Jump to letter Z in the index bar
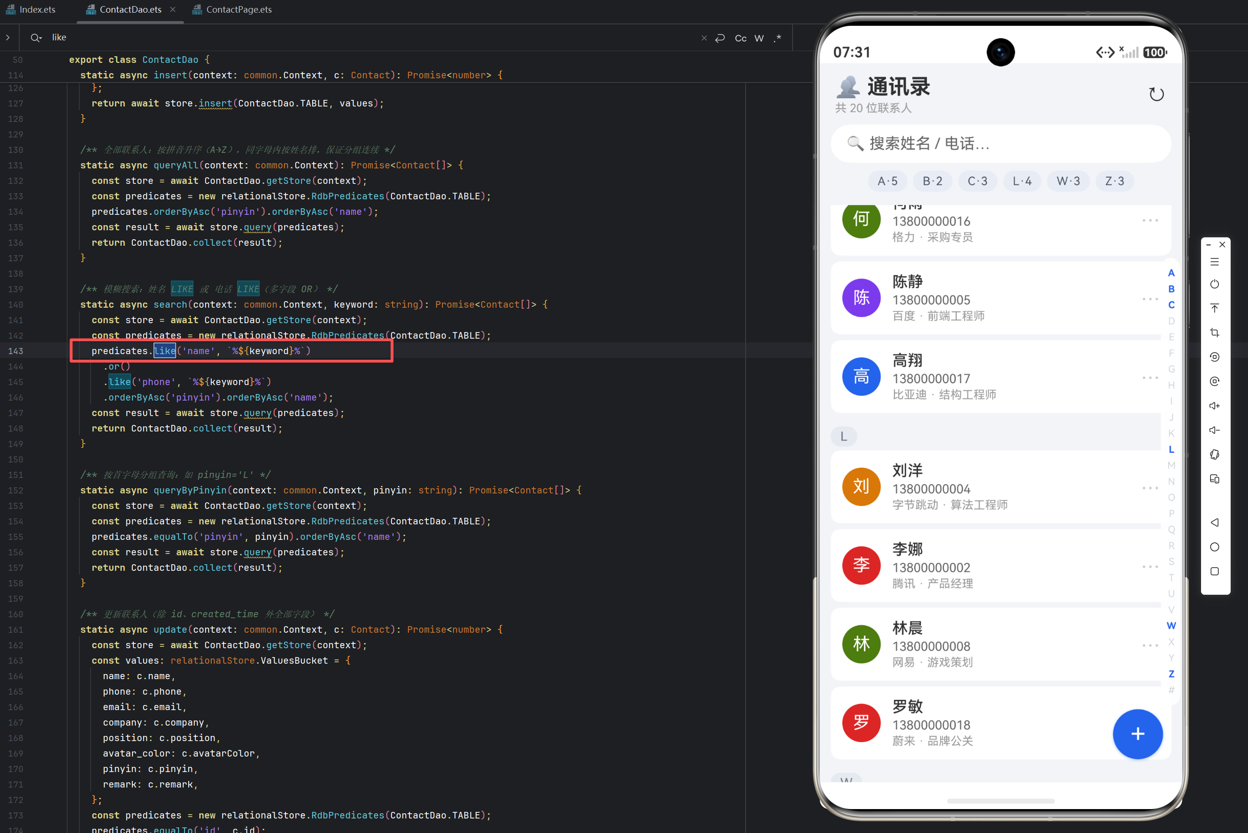1248x833 pixels. tap(1171, 674)
